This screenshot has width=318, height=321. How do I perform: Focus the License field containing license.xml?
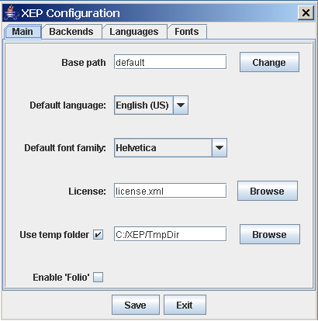170,191
